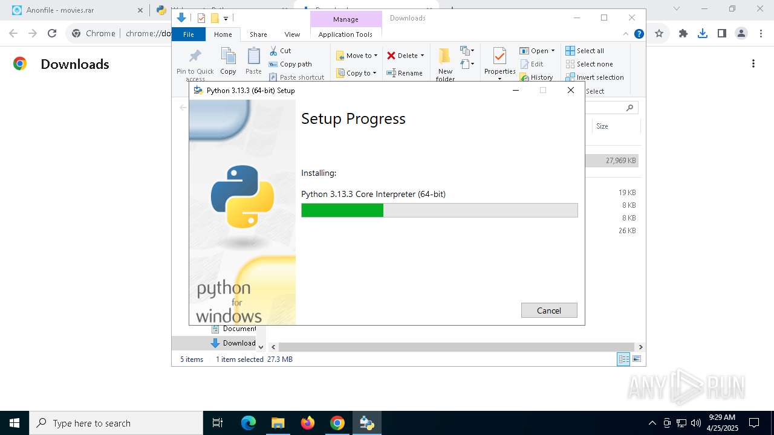The height and width of the screenshot is (435, 774).
Task: Click Quick Access new folder icon
Action: click(x=214, y=18)
